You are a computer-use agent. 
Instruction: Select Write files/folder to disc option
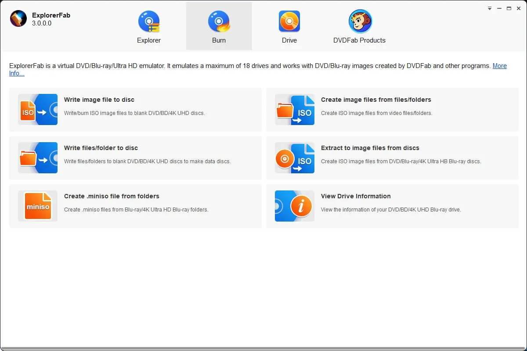[x=101, y=148]
